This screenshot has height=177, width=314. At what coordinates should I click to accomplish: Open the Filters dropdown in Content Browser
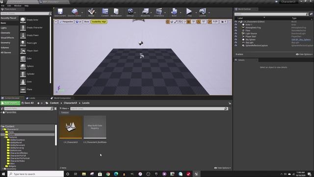point(64,109)
